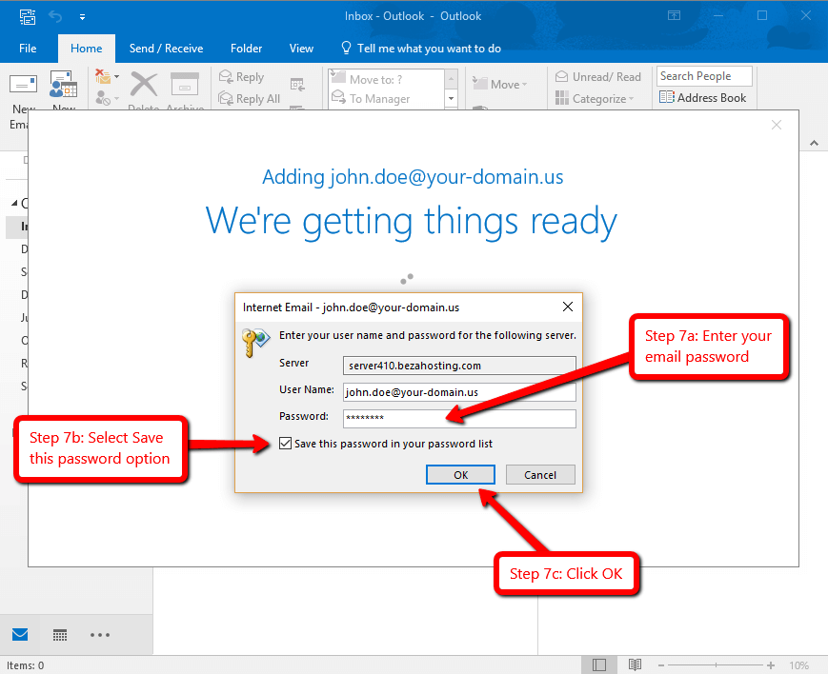Click the New Items icon

tap(64, 84)
